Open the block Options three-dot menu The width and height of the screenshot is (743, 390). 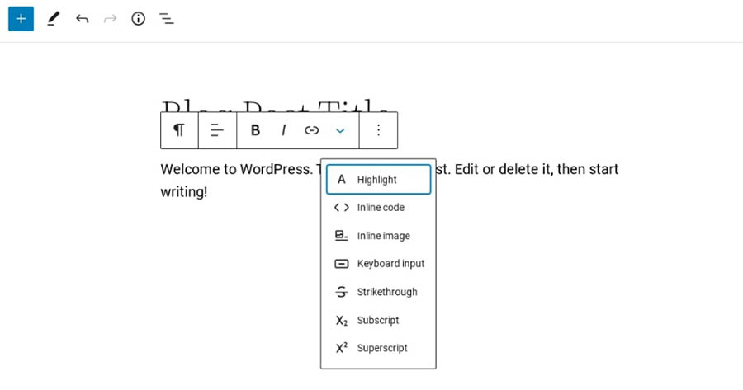[x=378, y=130]
